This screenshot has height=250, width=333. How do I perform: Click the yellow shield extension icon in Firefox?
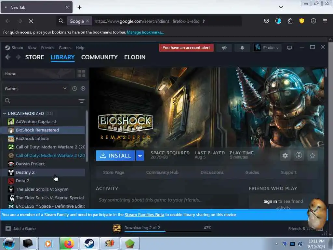302,21
